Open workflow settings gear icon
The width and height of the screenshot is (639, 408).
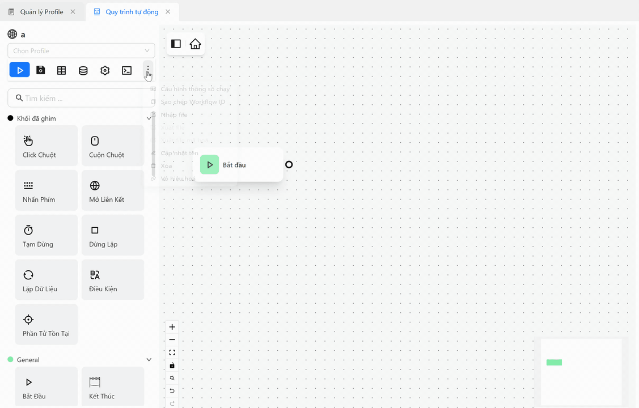coord(105,70)
